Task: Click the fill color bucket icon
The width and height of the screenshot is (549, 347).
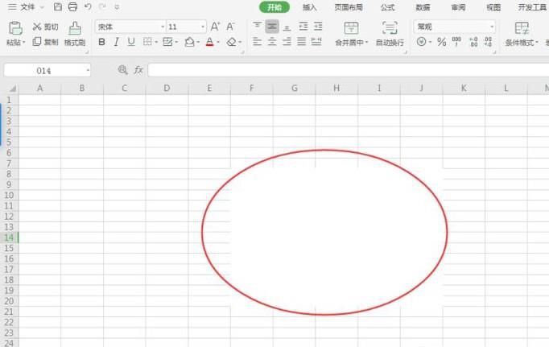Action: (x=189, y=42)
